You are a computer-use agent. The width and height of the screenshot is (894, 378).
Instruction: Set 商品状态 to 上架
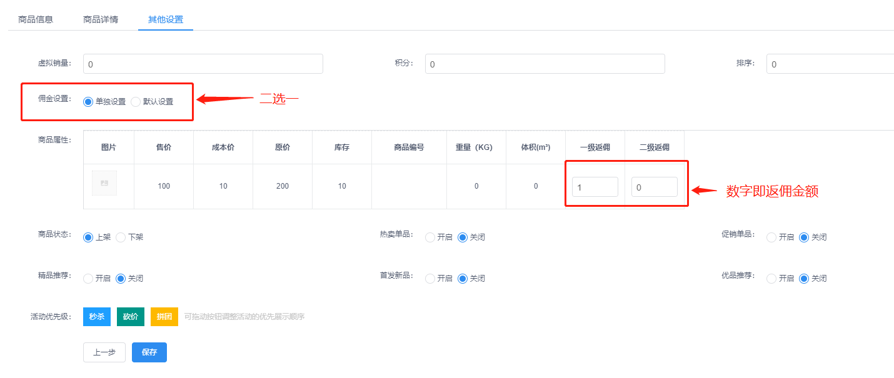[x=88, y=237]
